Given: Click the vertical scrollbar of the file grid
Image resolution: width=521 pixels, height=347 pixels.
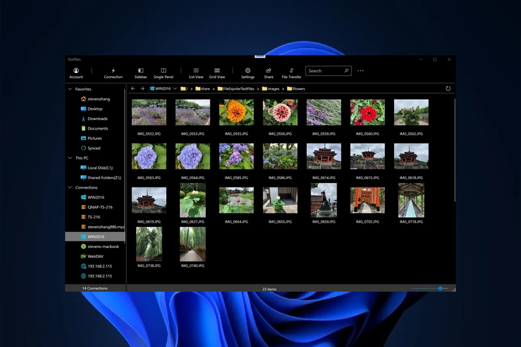Looking at the screenshot, I should [454, 150].
